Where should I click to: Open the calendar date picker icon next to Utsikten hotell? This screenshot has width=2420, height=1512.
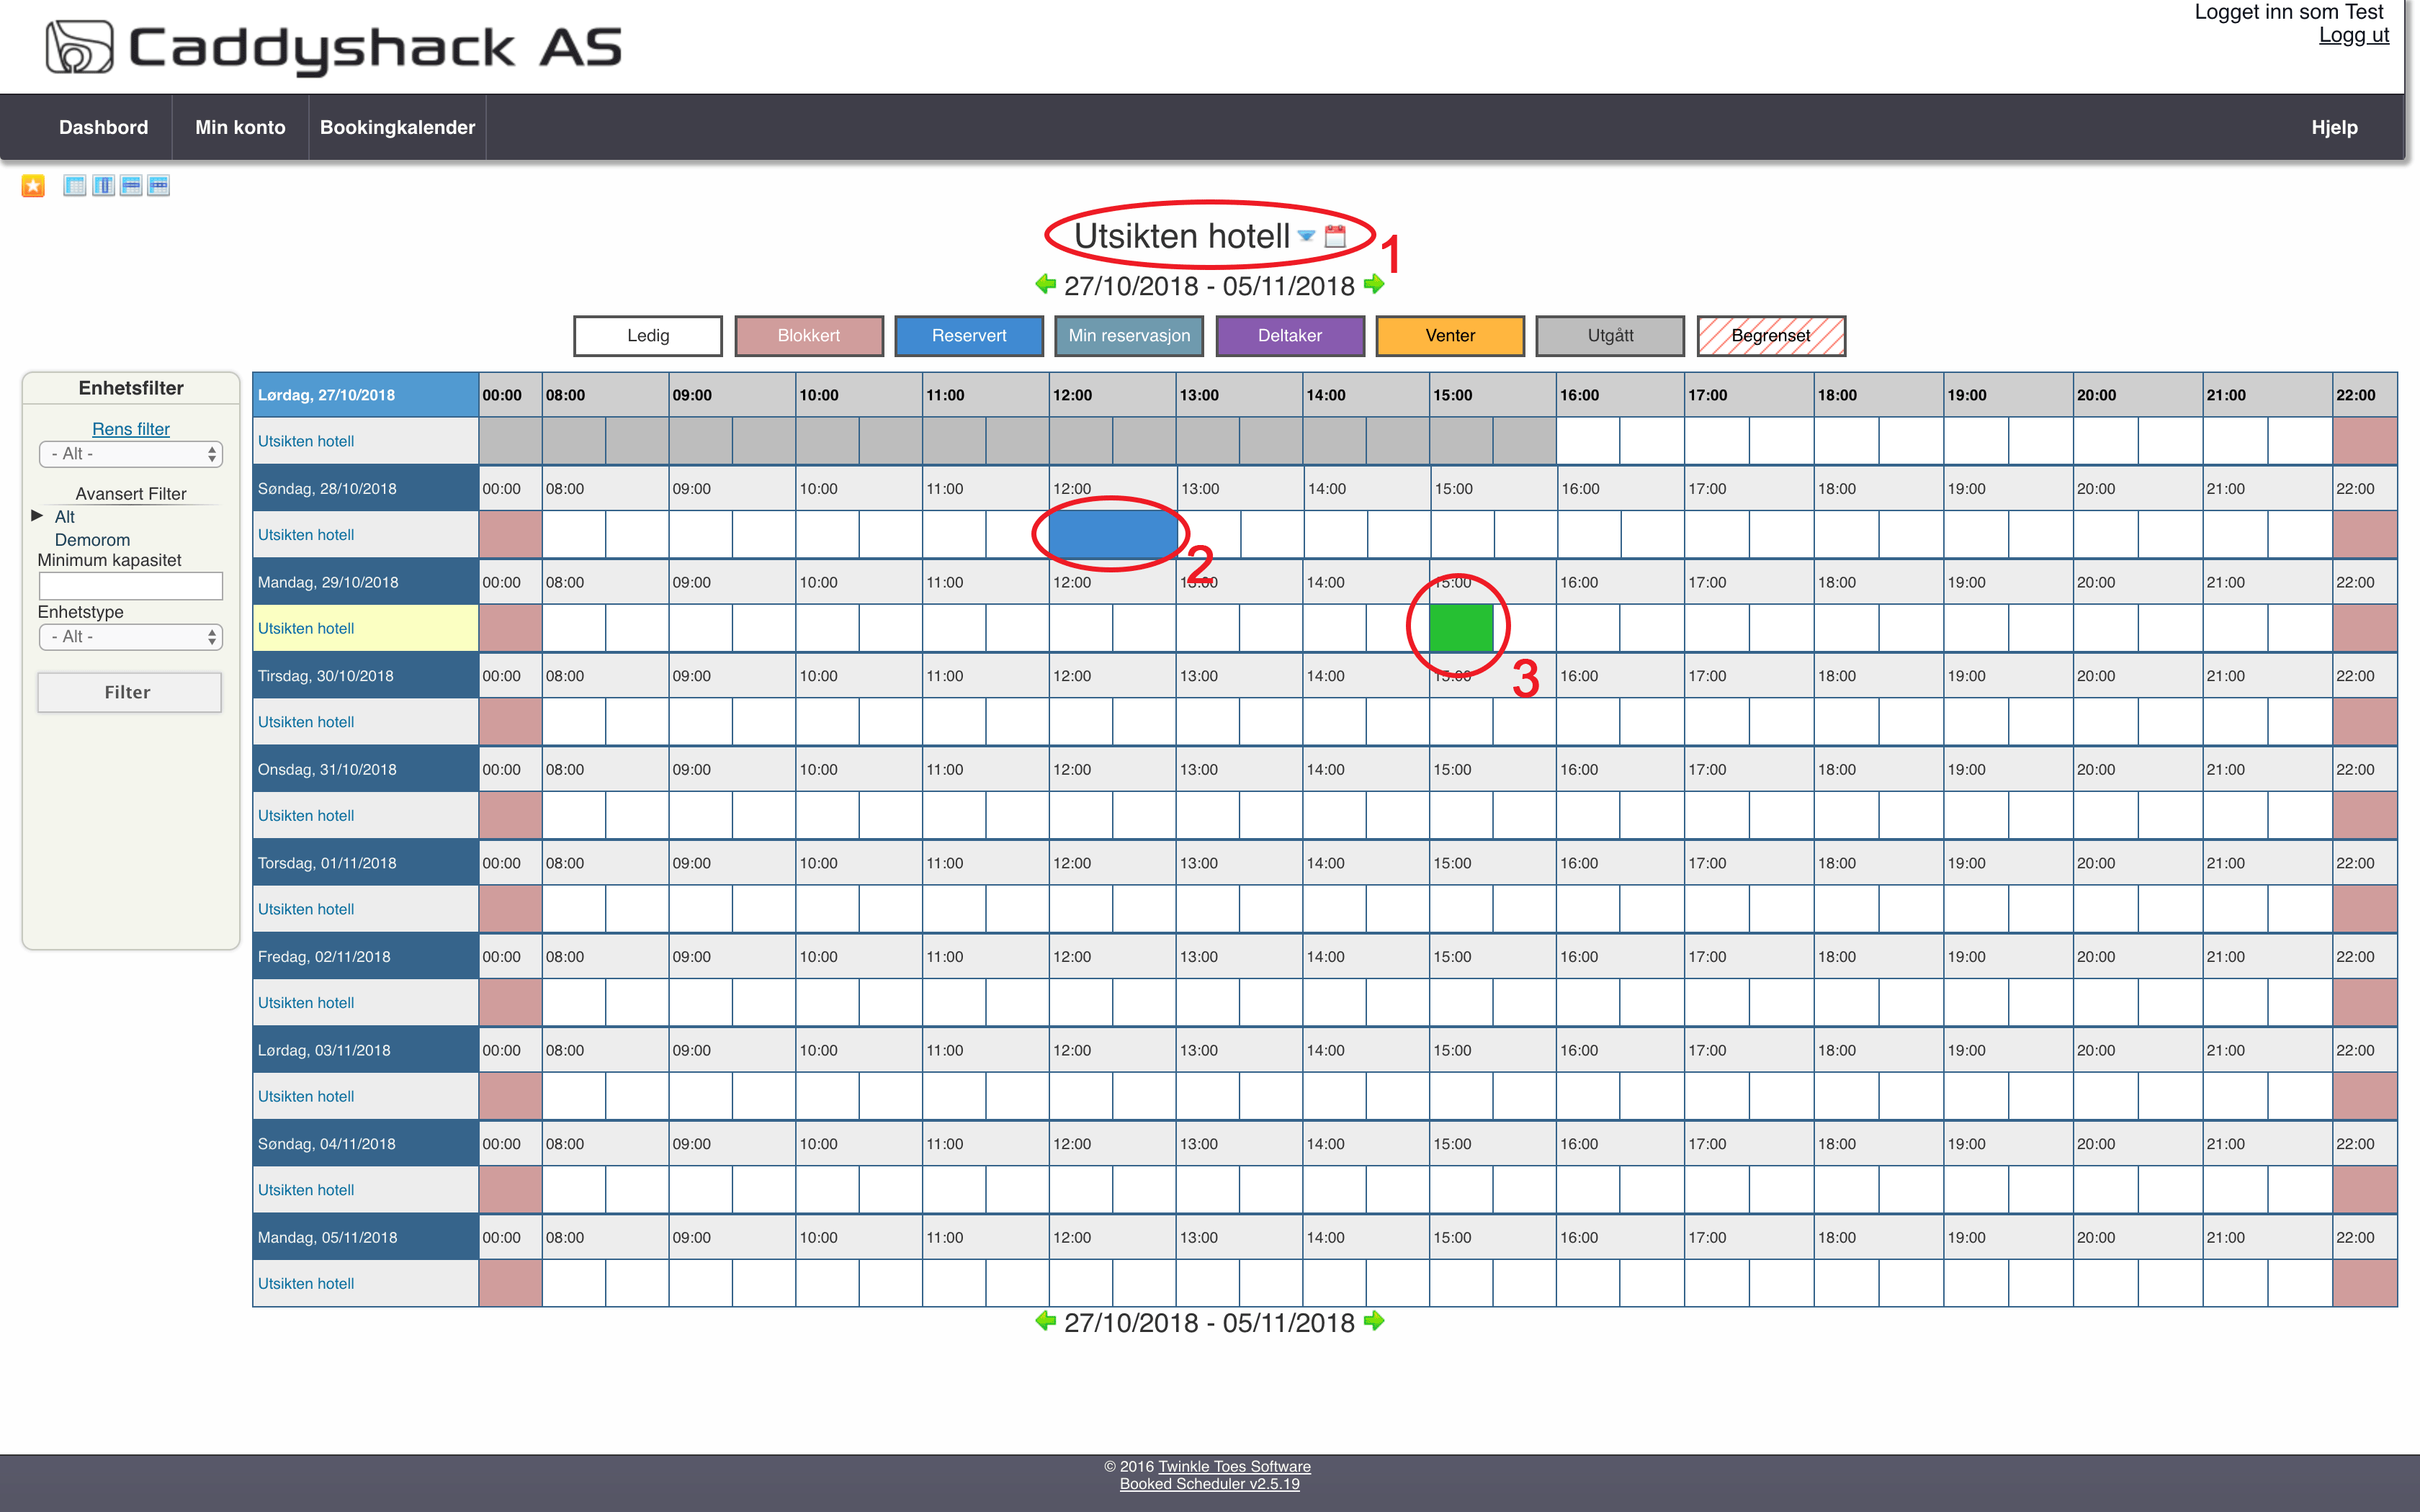1335,237
